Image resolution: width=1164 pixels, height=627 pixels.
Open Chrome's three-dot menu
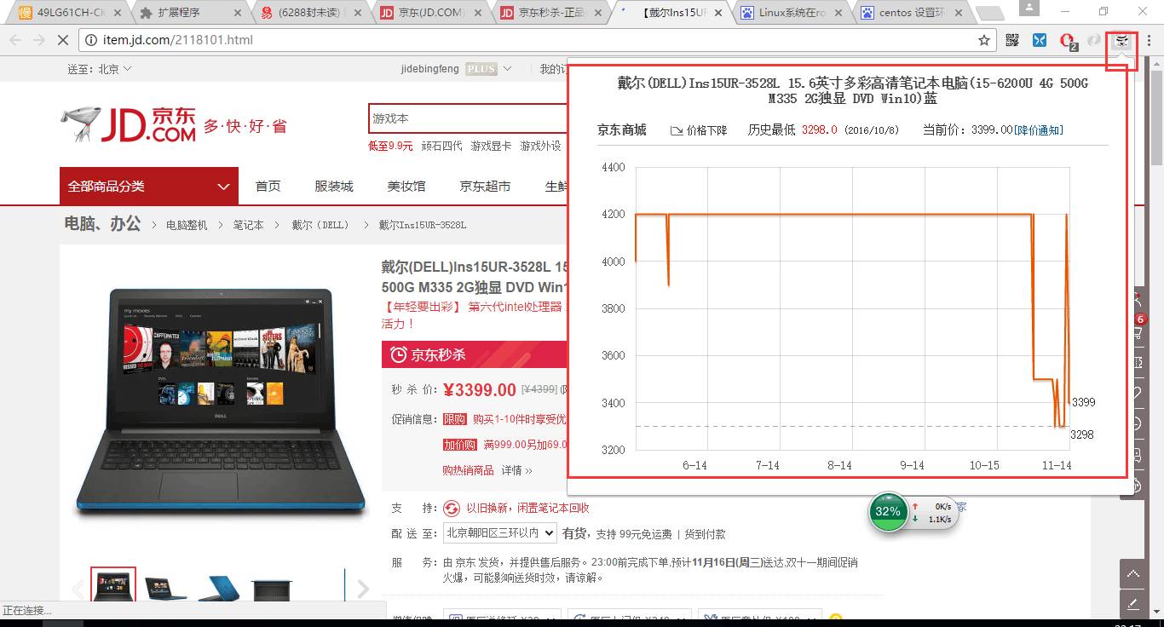pos(1149,40)
